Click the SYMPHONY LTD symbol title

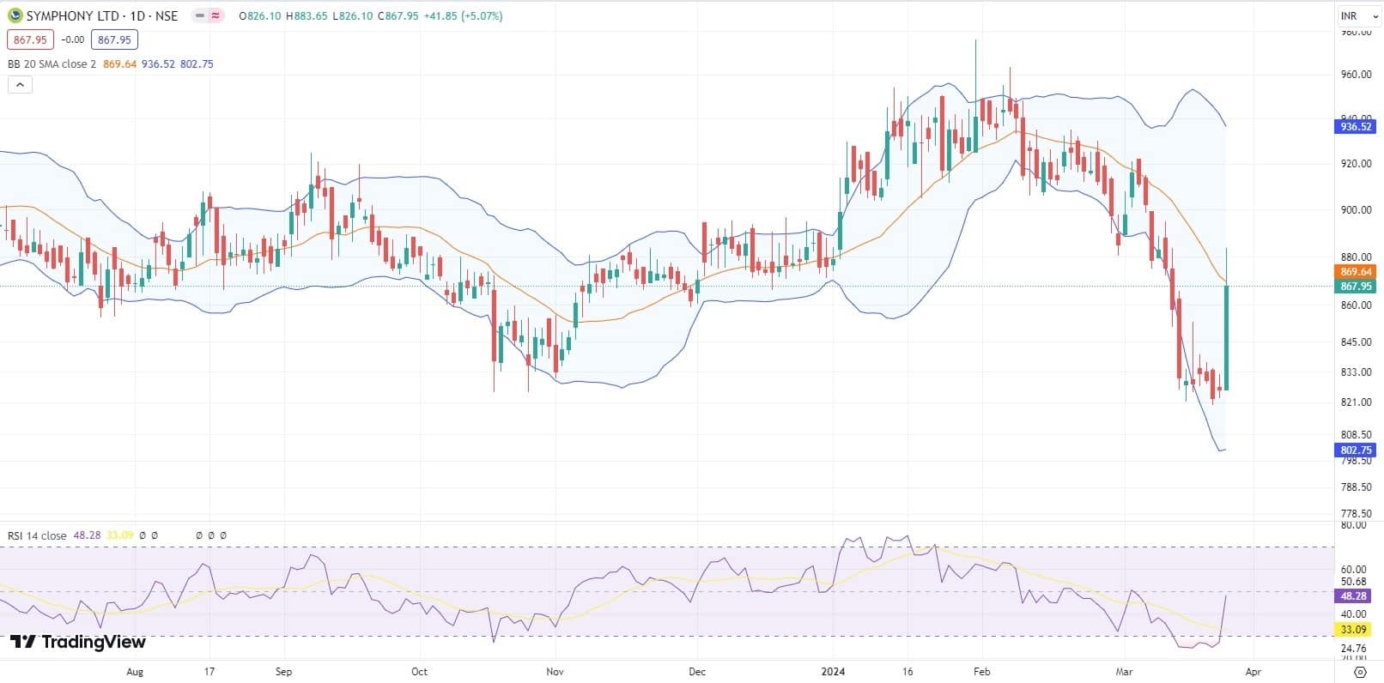(x=101, y=15)
